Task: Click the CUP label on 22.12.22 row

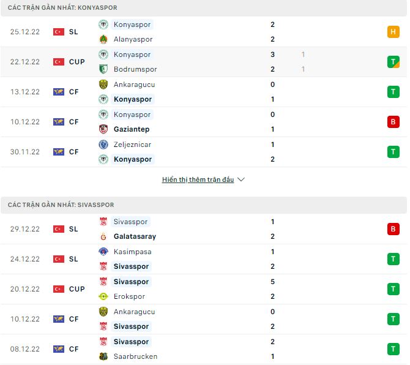Action: point(77,62)
